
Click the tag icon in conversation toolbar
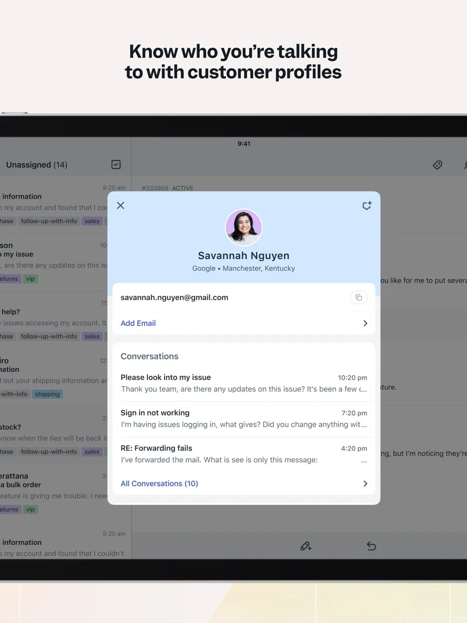437,165
